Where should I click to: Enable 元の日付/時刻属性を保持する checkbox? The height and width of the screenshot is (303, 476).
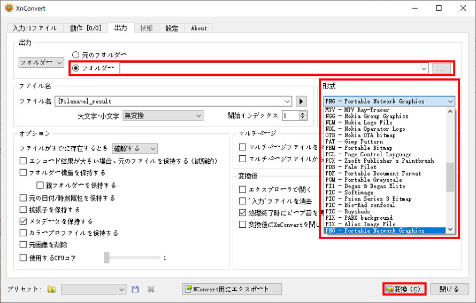click(x=23, y=198)
